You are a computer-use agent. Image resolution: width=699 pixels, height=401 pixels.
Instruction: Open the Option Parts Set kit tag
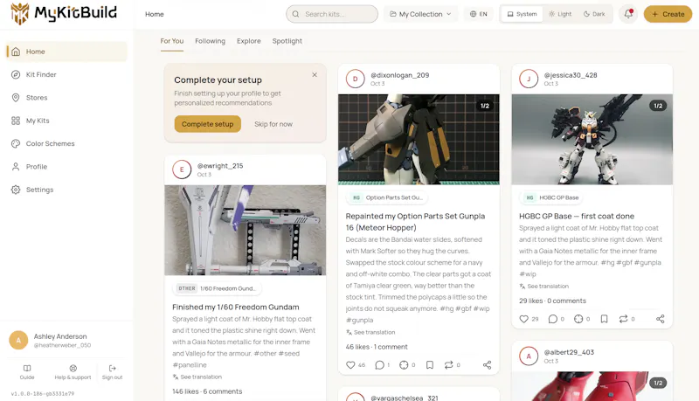(x=386, y=197)
